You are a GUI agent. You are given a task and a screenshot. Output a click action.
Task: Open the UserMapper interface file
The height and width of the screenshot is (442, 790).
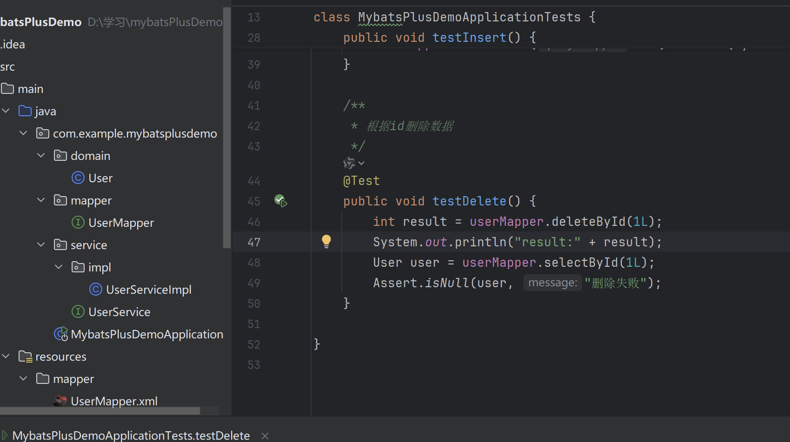tap(121, 223)
